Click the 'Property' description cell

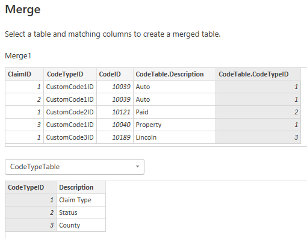[x=175, y=125]
